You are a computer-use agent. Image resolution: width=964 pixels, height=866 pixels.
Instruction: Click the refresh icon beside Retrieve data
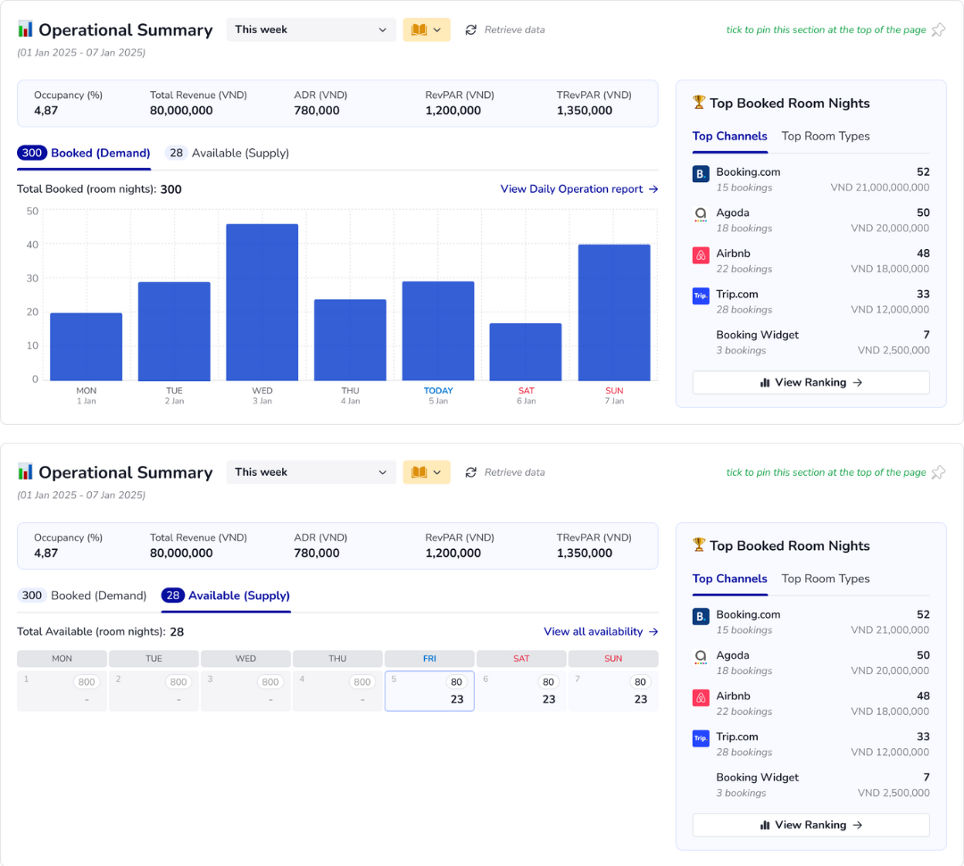click(471, 29)
